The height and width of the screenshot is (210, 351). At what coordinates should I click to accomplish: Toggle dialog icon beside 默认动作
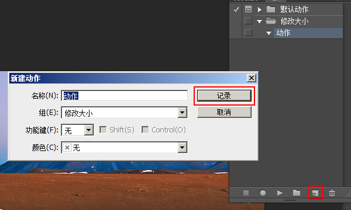pos(248,9)
